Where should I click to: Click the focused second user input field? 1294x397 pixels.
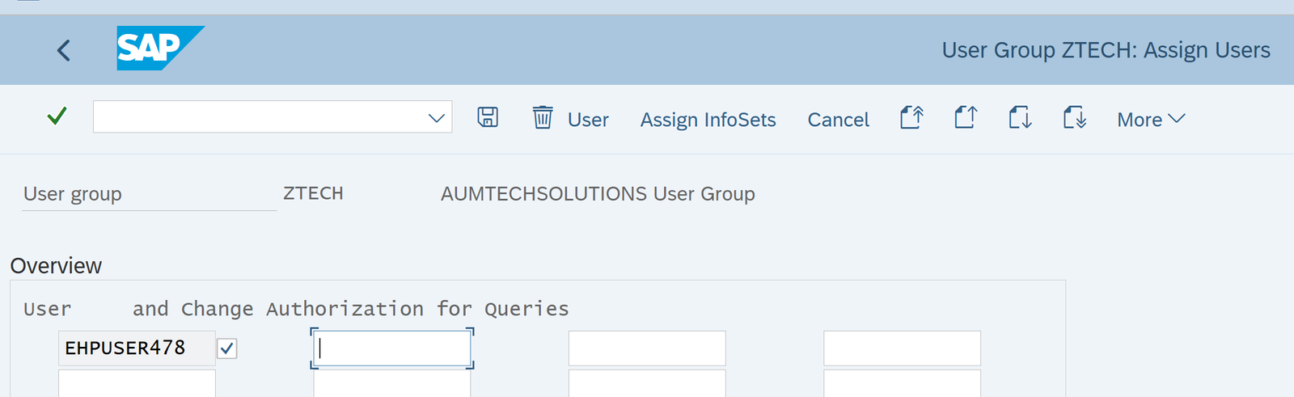[392, 348]
